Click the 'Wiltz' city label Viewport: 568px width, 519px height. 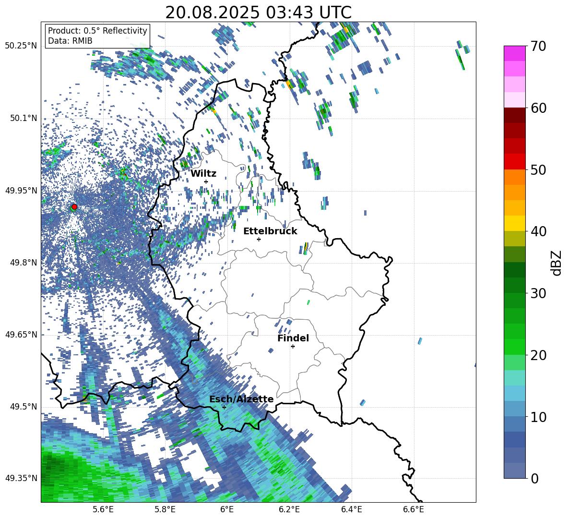point(203,174)
